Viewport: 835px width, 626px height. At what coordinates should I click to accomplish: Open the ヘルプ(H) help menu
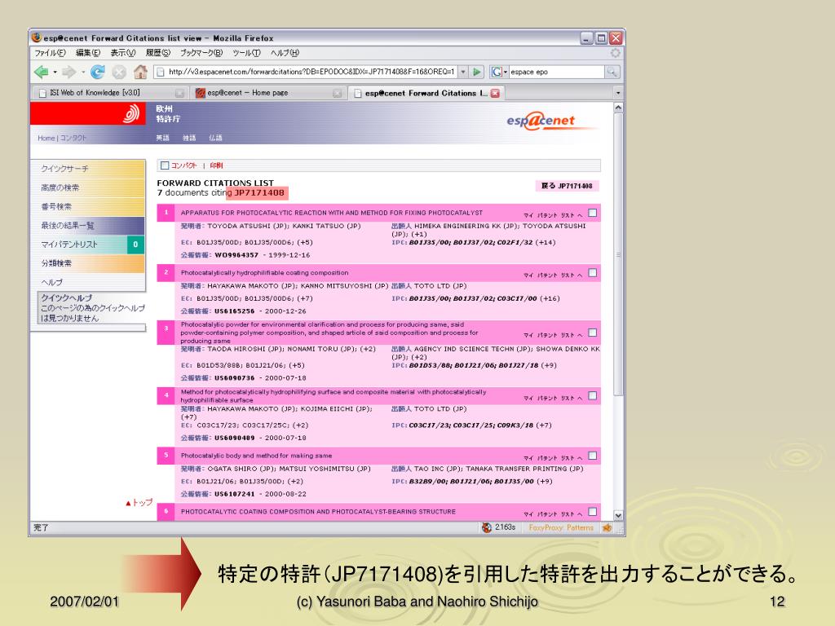[285, 53]
